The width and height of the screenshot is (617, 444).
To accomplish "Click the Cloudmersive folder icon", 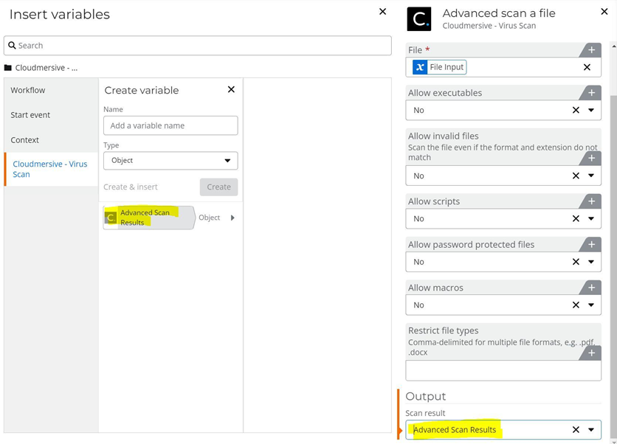I will (x=8, y=68).
